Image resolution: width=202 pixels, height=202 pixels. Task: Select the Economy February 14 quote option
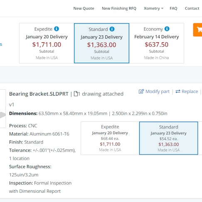[157, 43]
